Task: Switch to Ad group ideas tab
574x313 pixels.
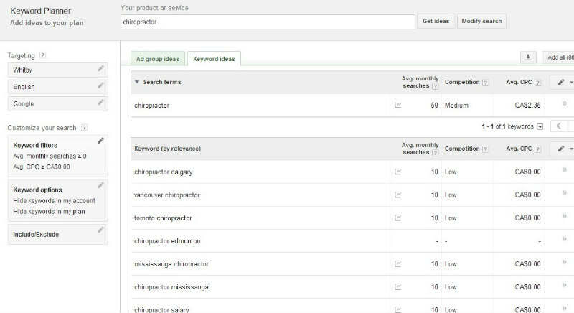Action: pos(158,59)
